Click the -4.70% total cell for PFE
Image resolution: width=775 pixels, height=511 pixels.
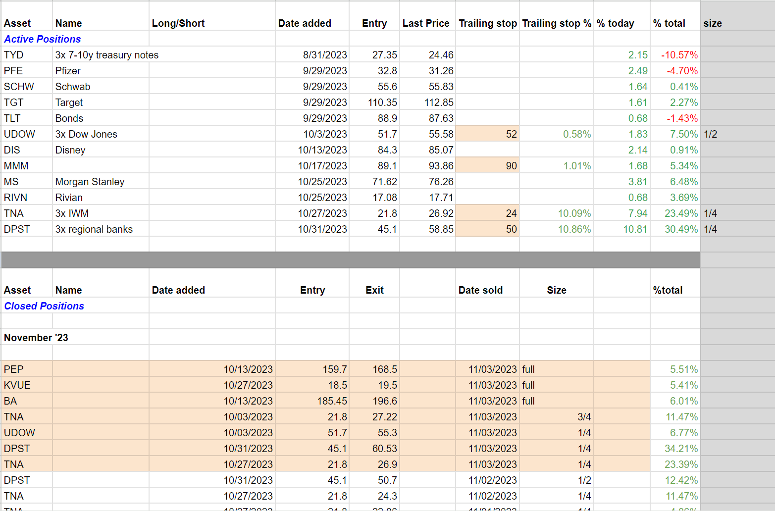[675, 71]
